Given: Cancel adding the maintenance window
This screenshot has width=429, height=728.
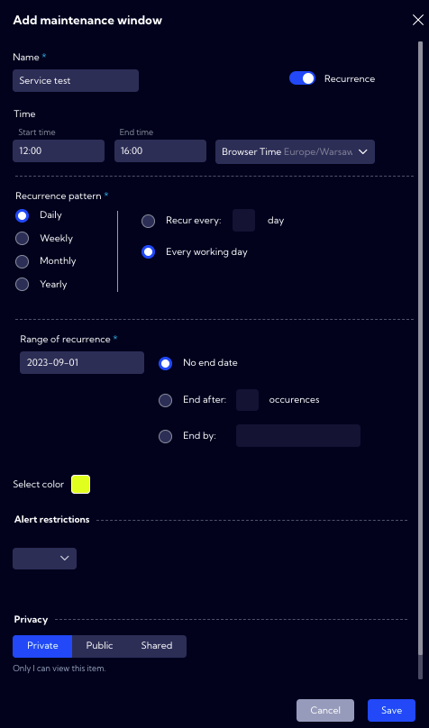Looking at the screenshot, I should 325,710.
